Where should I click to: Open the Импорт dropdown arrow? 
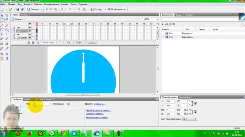pyautogui.click(x=42, y=9)
